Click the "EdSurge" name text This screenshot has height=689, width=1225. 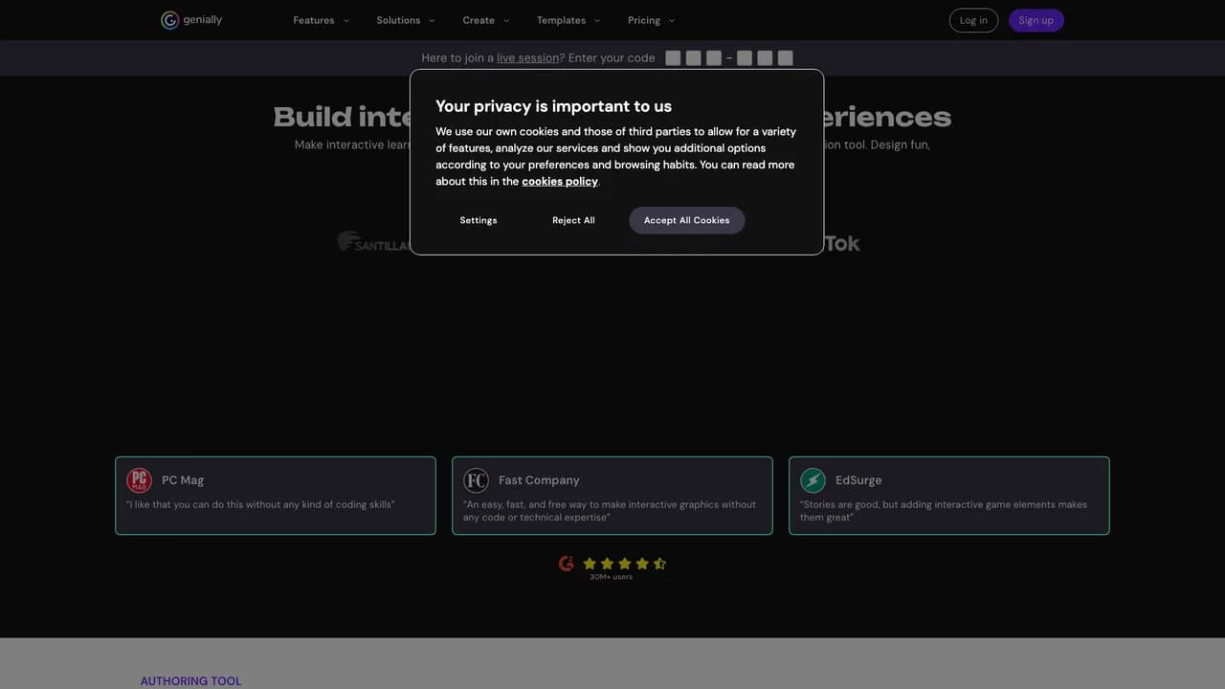(858, 480)
